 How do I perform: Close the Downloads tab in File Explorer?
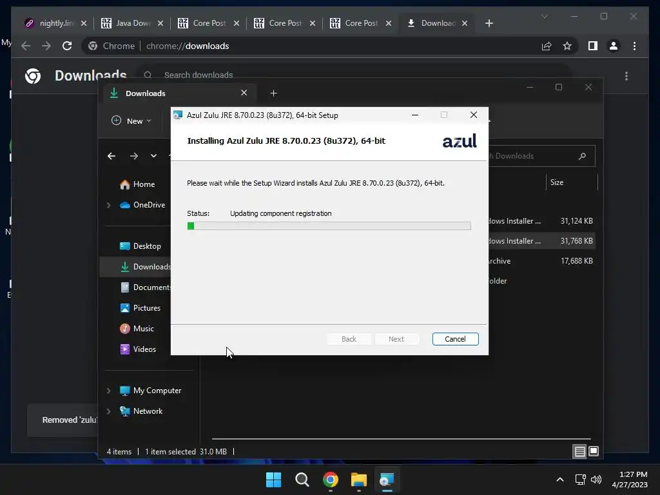(244, 93)
